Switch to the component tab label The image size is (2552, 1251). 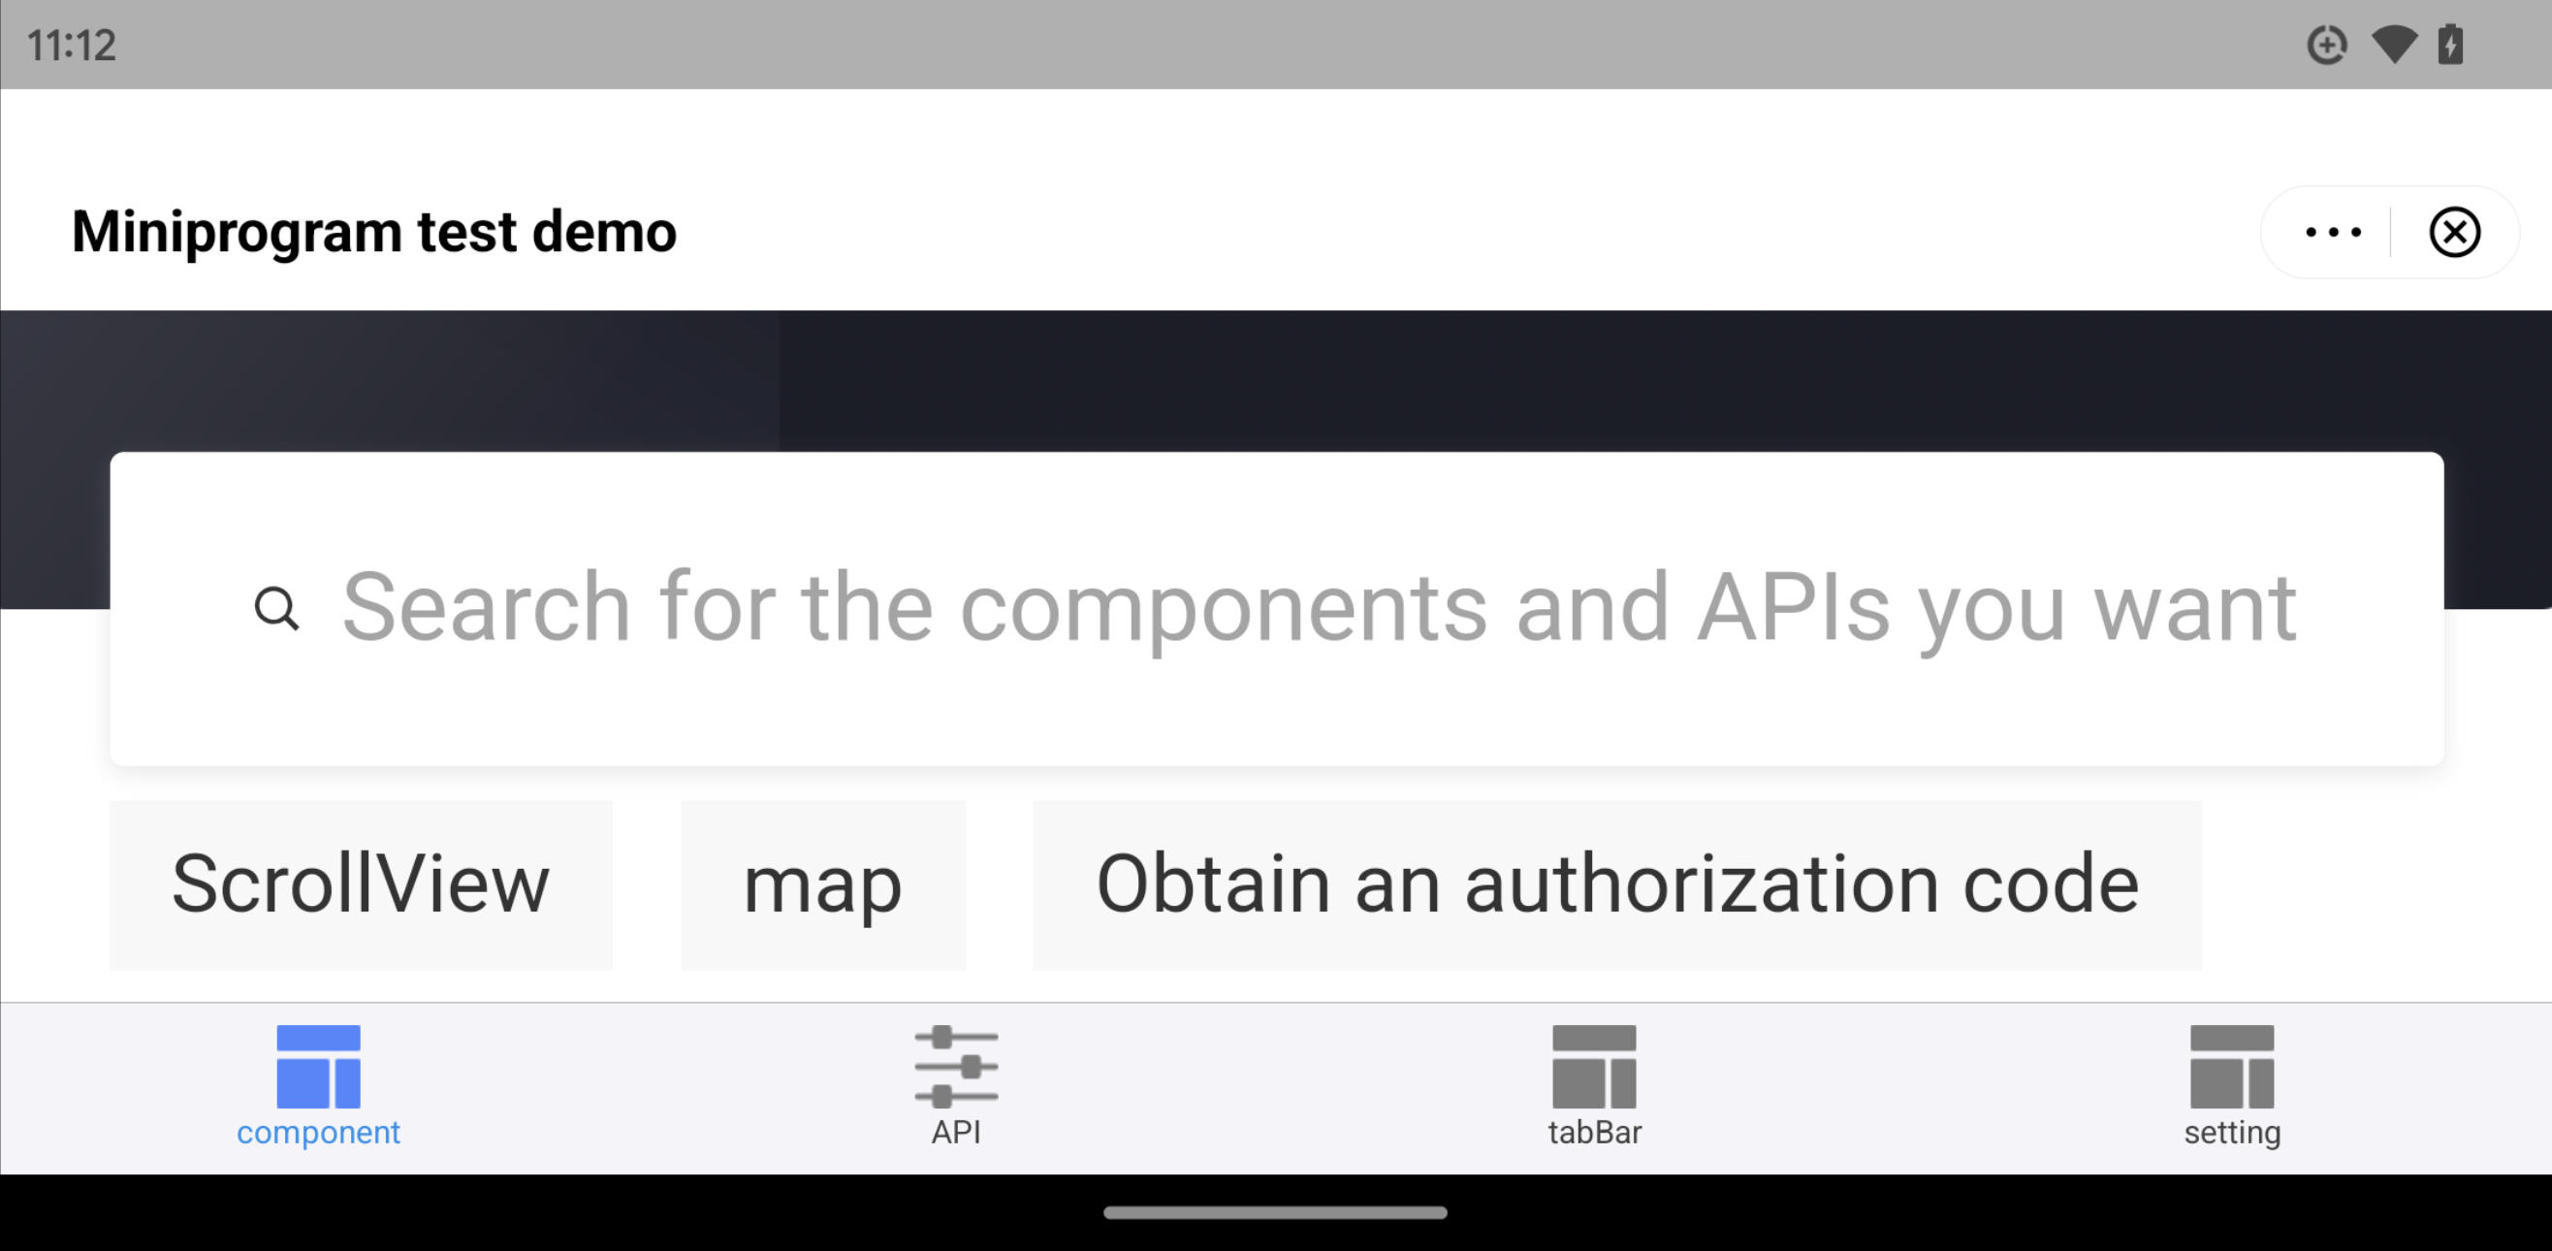(x=318, y=1132)
